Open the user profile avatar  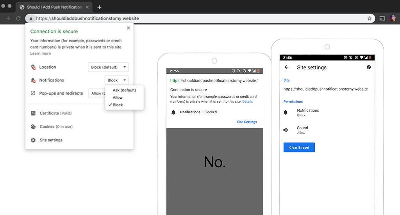click(x=393, y=18)
